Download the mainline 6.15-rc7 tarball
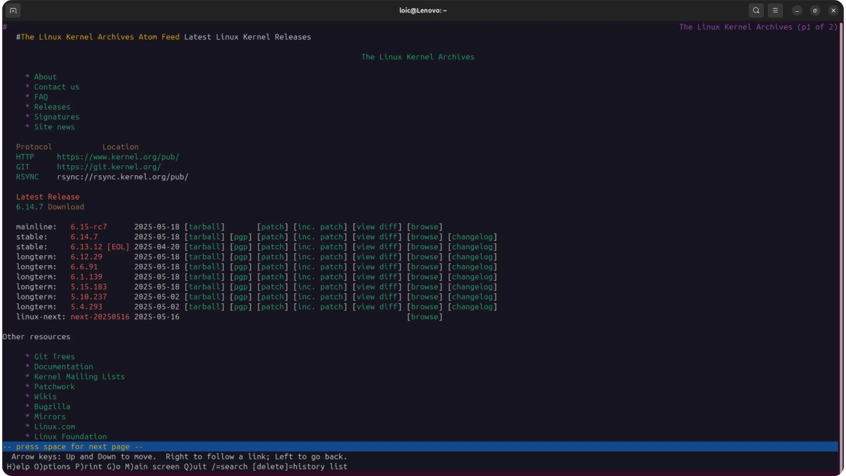The image size is (846, 476). click(204, 227)
